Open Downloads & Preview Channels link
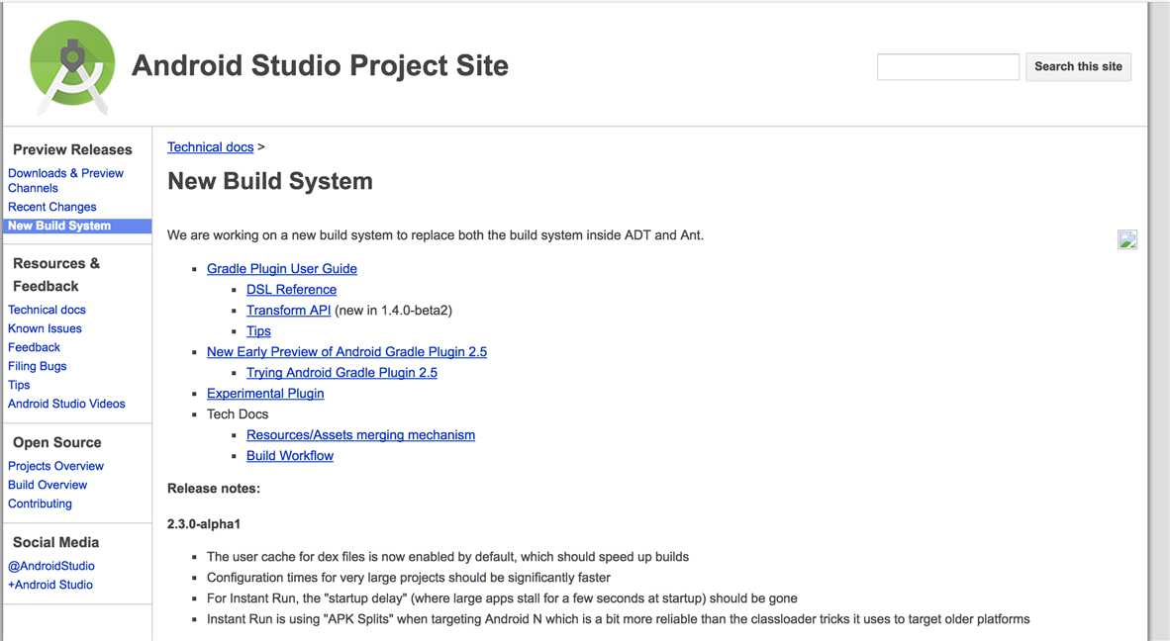The image size is (1170, 641). [65, 180]
